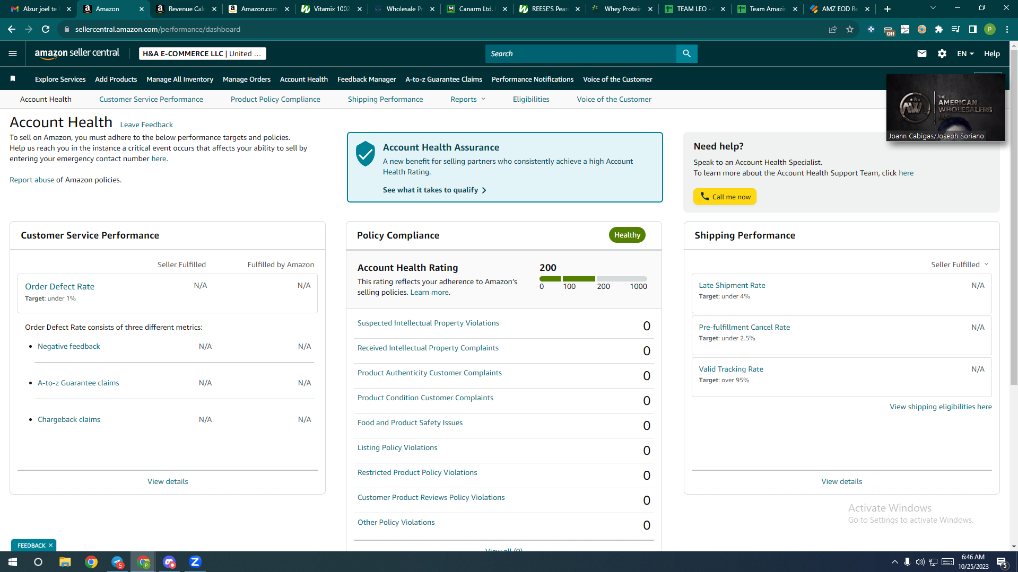Click the FEEDBACK button at bottom left

[x=31, y=545]
